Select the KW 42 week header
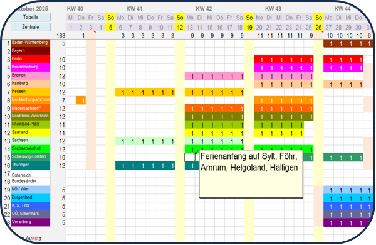The image size is (376, 245). tap(204, 9)
